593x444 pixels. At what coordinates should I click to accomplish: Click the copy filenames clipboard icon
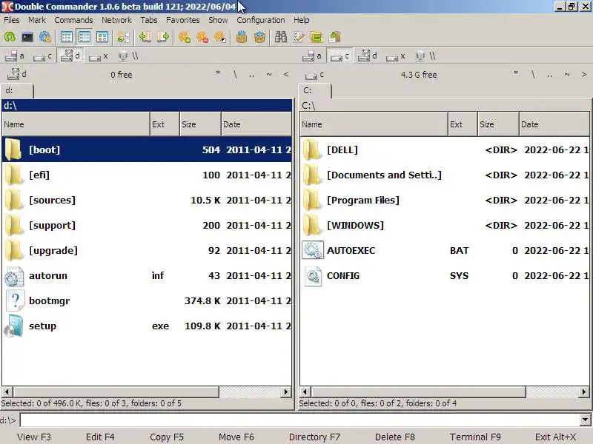[x=335, y=37]
